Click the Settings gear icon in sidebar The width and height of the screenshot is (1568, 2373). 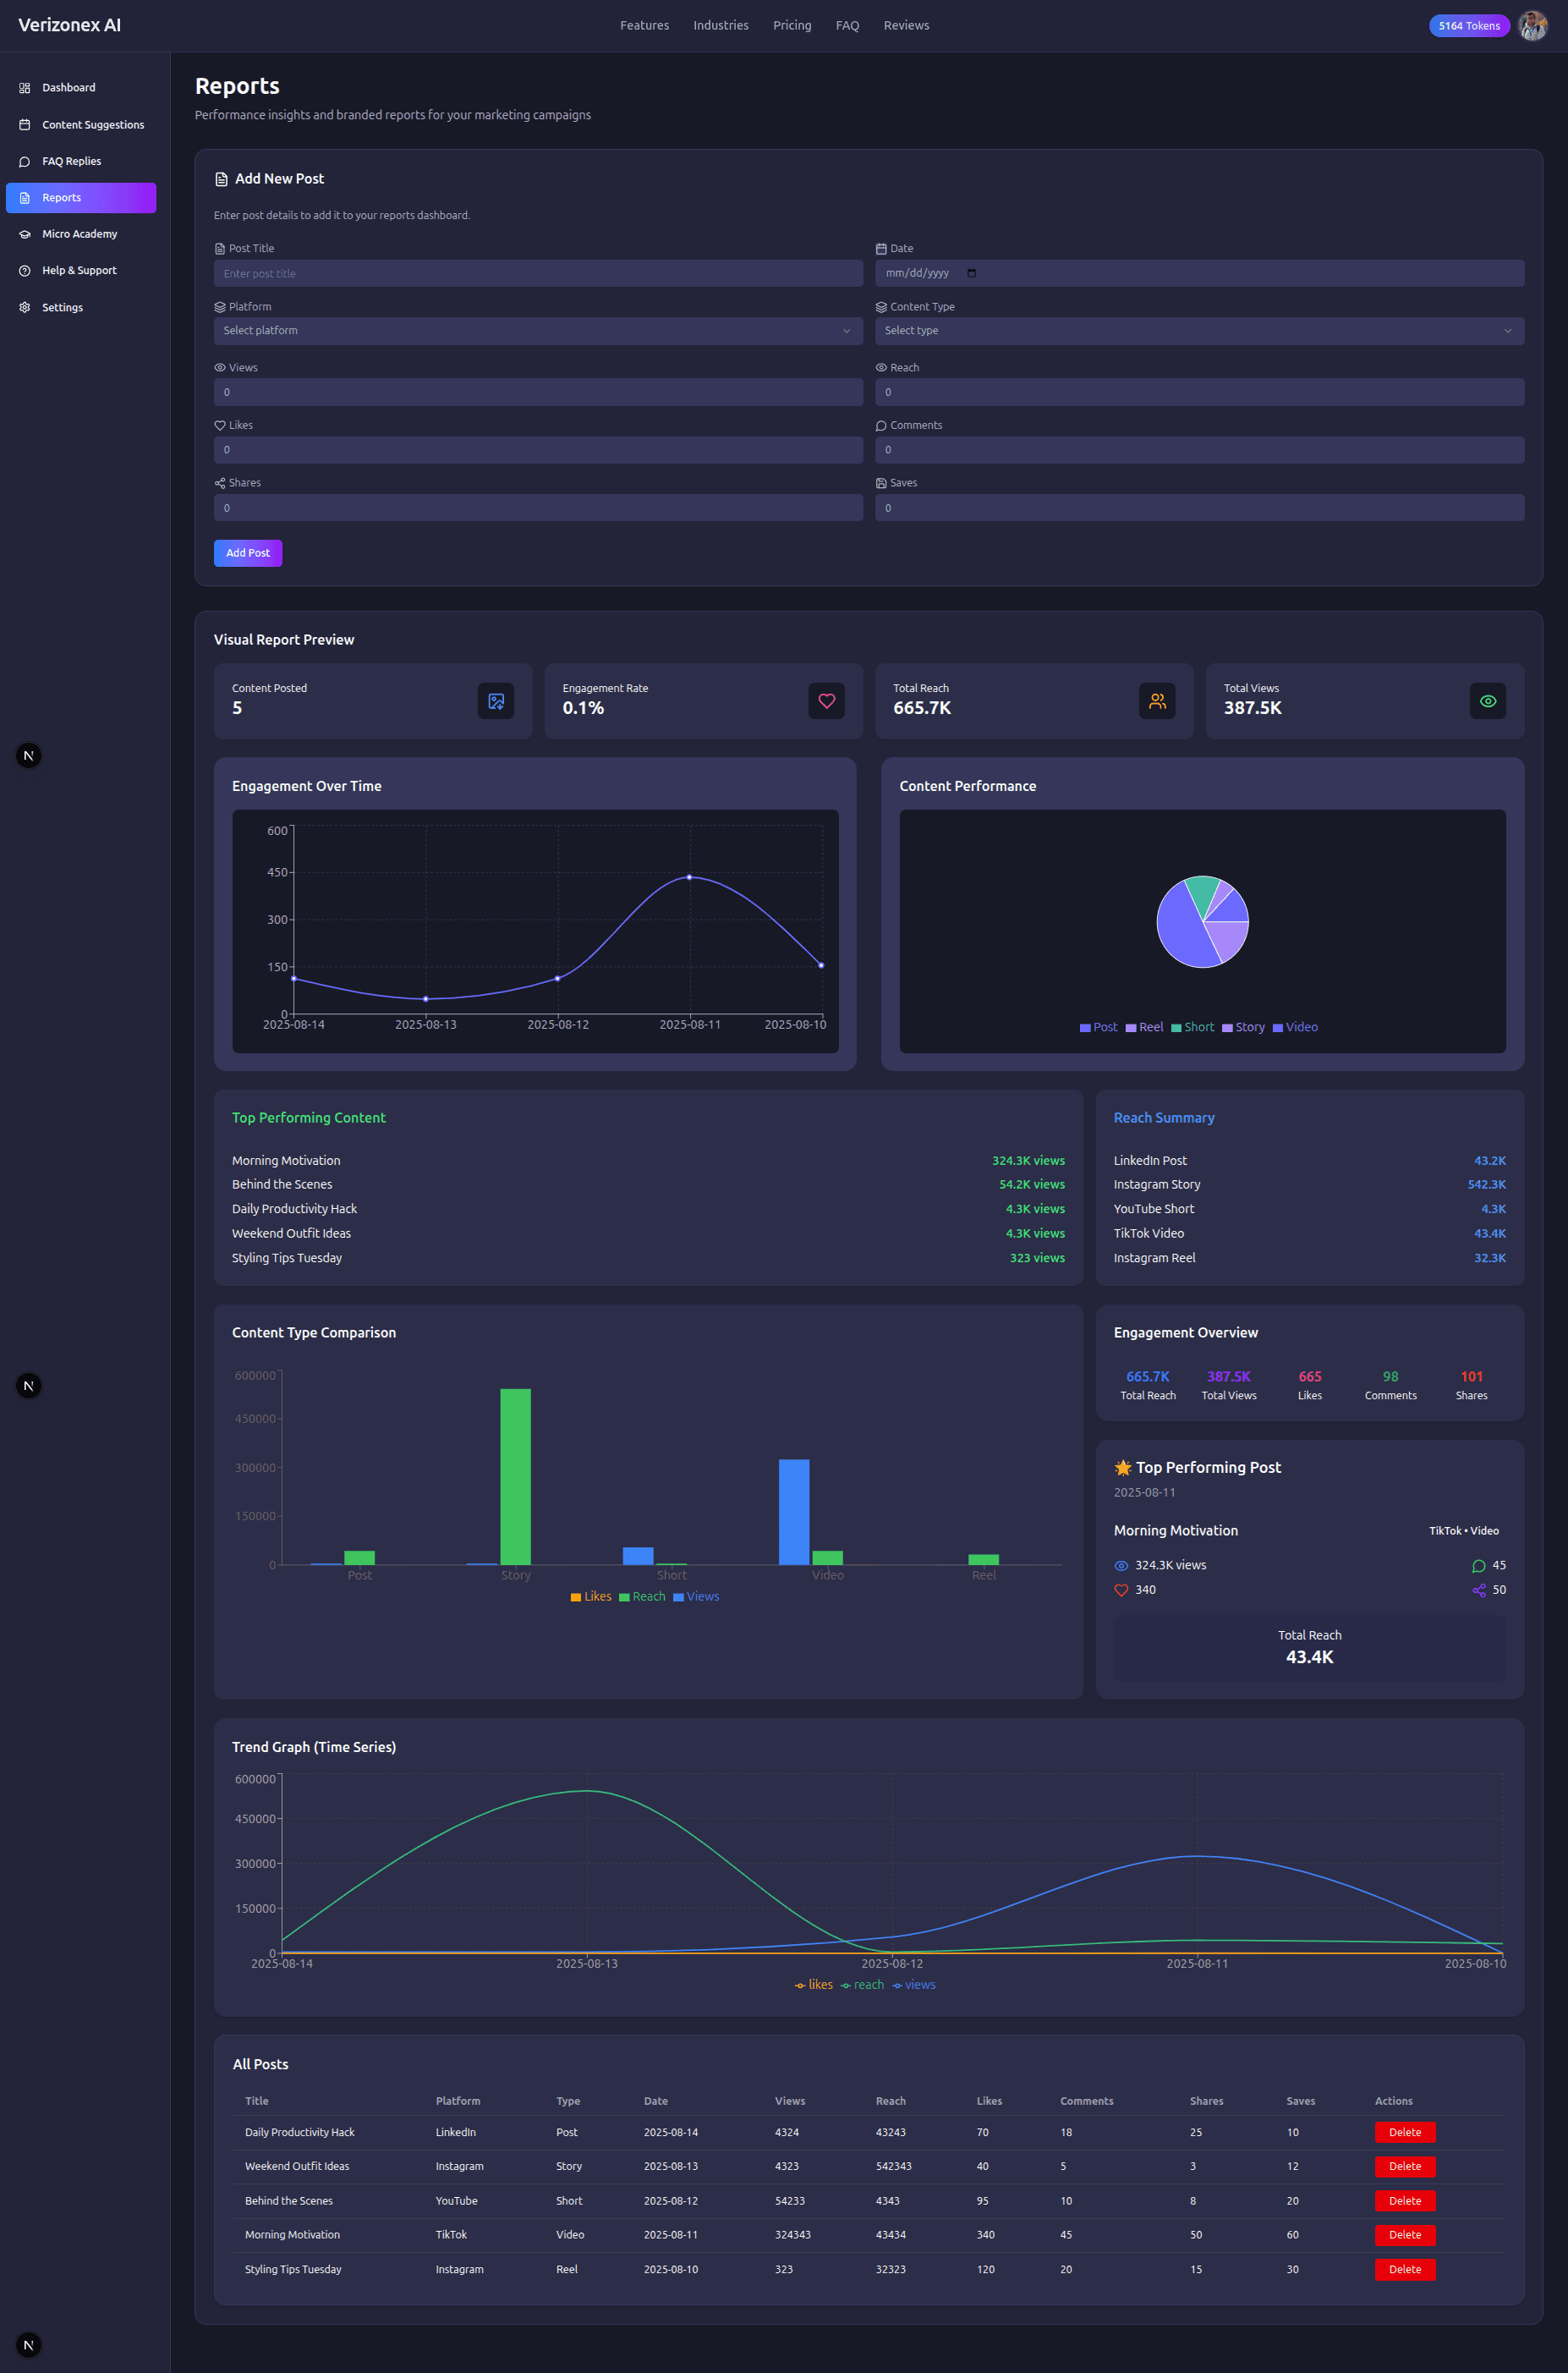pos(25,307)
